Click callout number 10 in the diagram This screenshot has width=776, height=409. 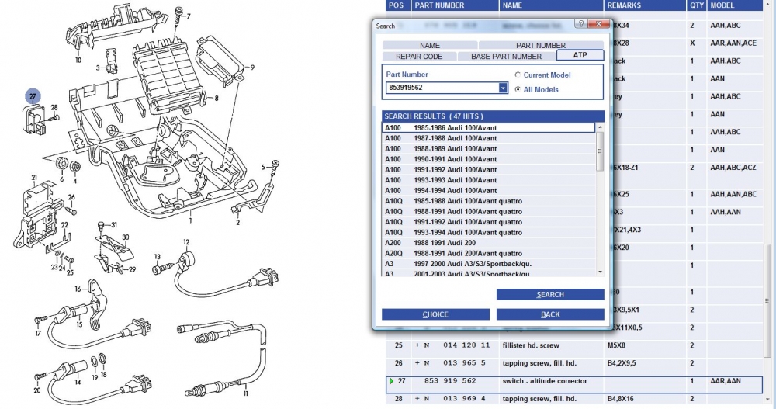[x=78, y=61]
